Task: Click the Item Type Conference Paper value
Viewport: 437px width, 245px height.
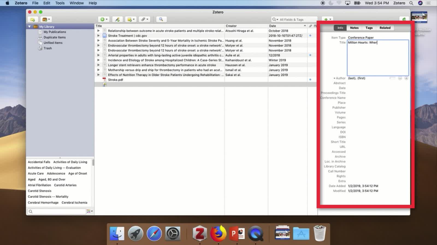Action: [x=361, y=38]
